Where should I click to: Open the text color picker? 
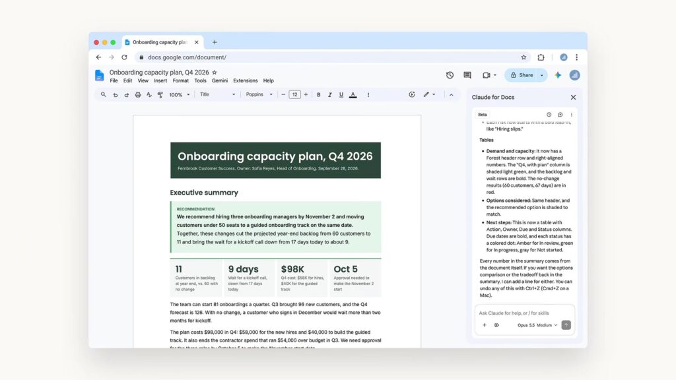353,95
